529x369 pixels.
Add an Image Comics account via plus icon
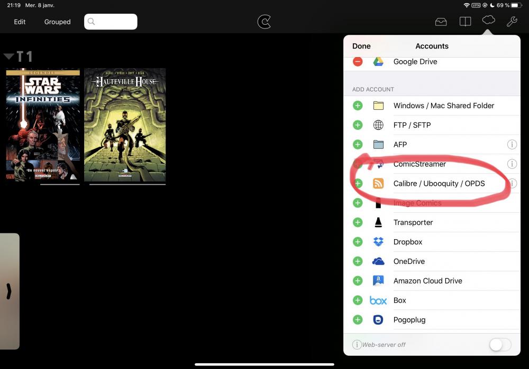pyautogui.click(x=358, y=203)
